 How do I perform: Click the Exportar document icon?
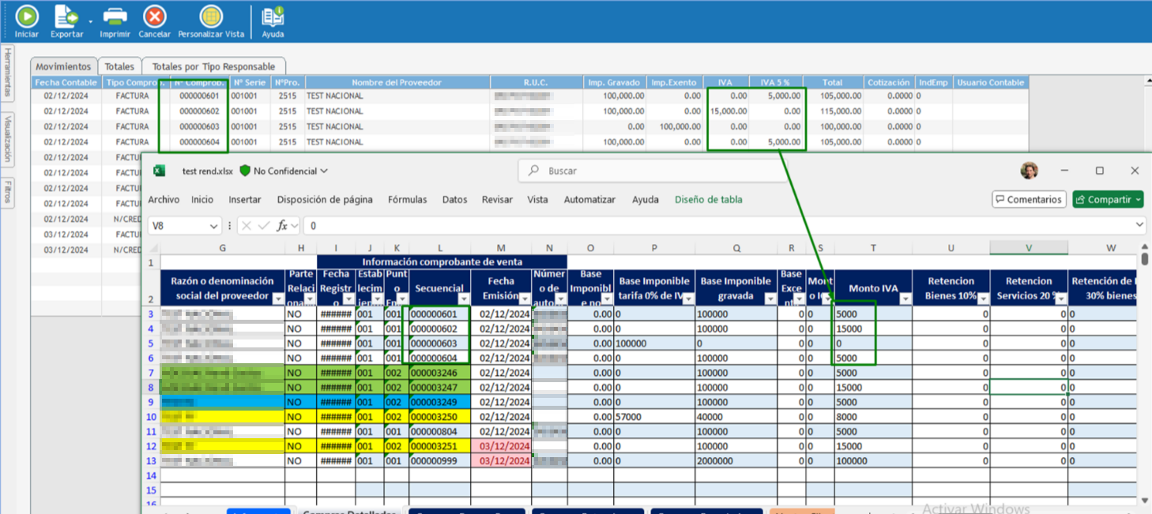click(x=66, y=16)
